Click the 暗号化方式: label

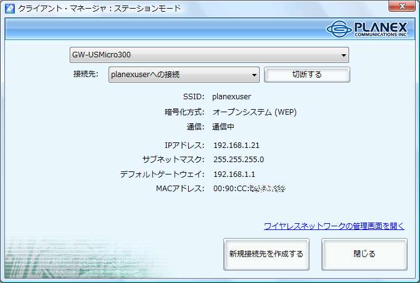184,112
